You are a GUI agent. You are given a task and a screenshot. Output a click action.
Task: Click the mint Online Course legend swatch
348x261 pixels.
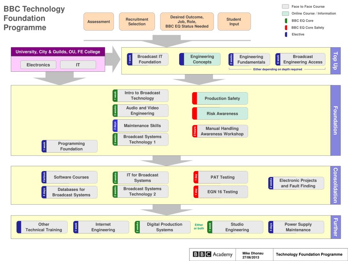tap(285, 13)
